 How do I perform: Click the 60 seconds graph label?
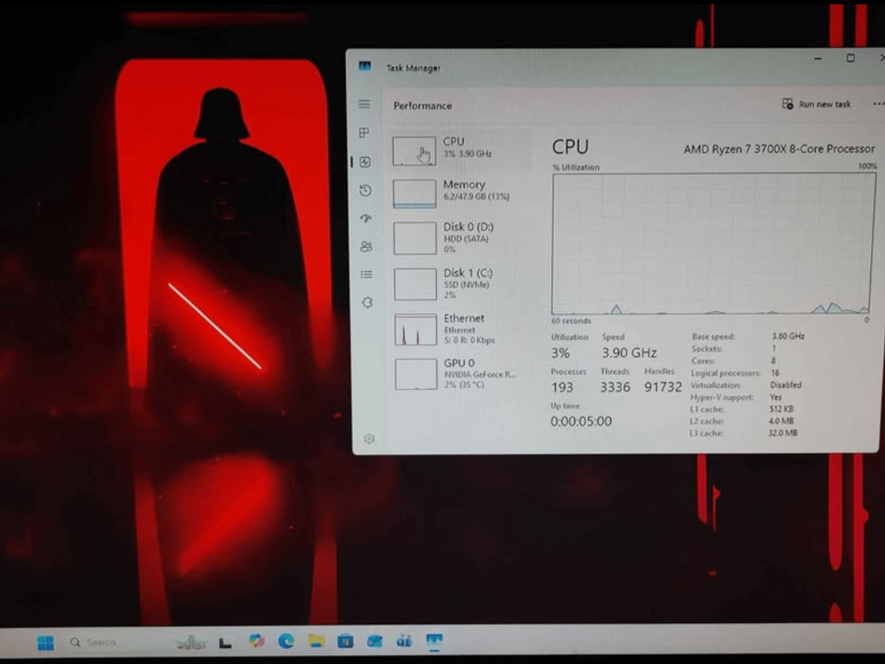[571, 321]
